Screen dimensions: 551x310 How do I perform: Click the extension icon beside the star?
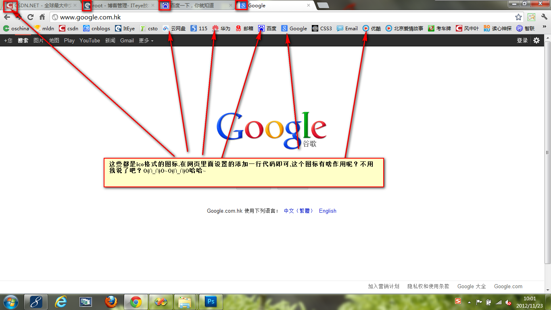coord(531,17)
